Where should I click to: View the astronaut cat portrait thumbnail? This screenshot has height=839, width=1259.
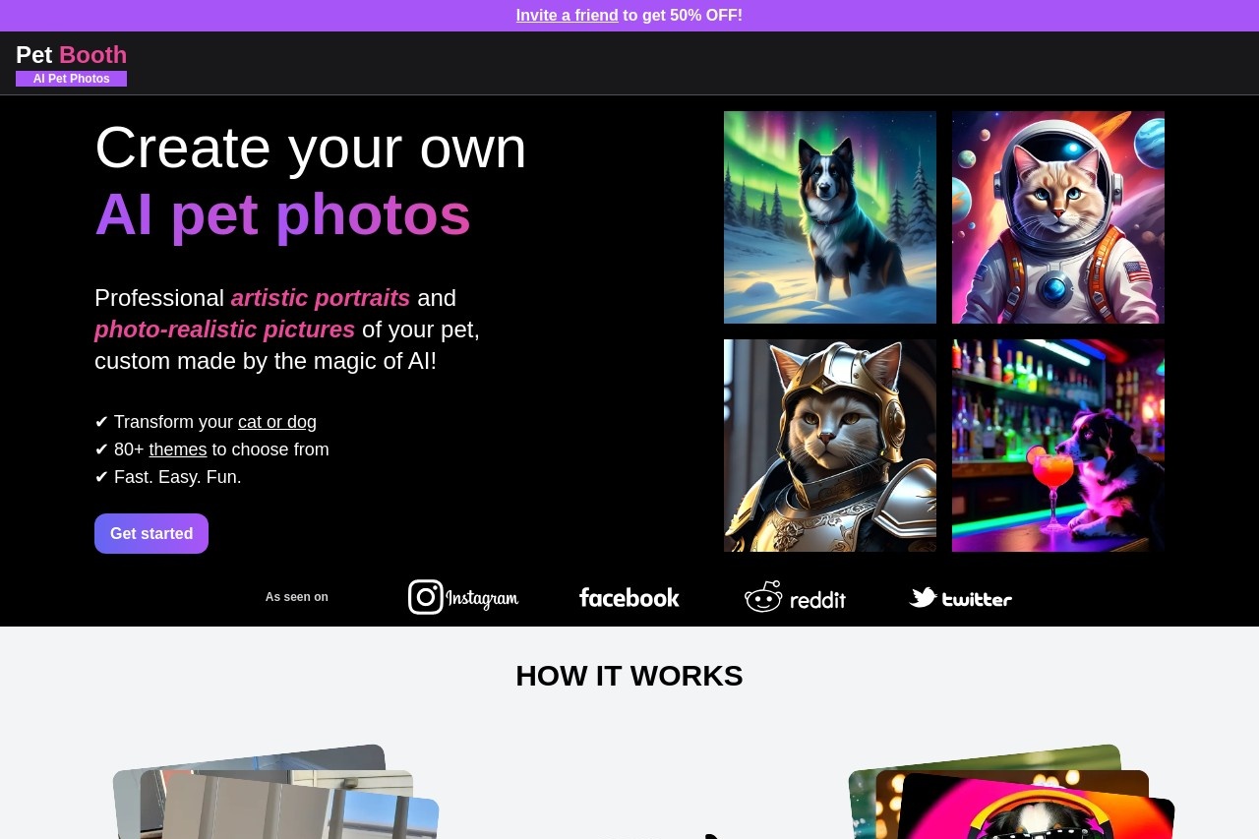coord(1058,217)
